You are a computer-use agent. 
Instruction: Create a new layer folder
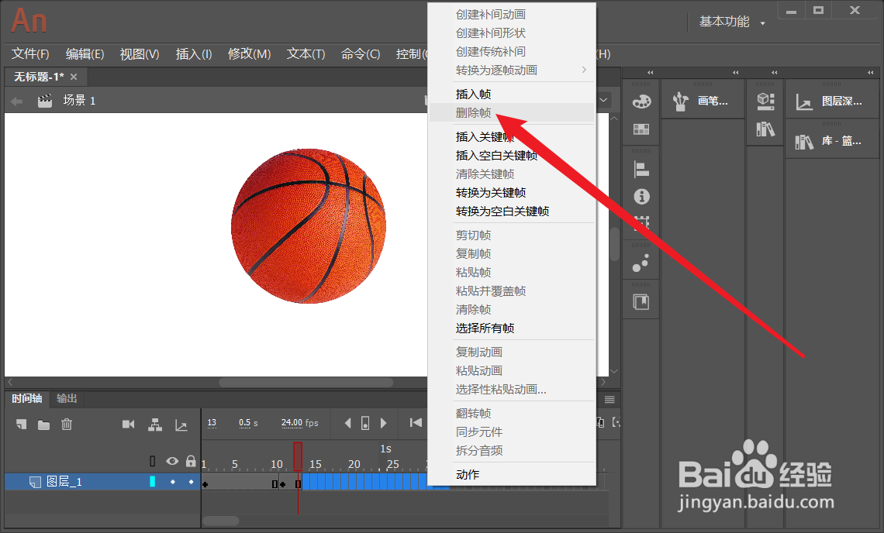pyautogui.click(x=43, y=425)
